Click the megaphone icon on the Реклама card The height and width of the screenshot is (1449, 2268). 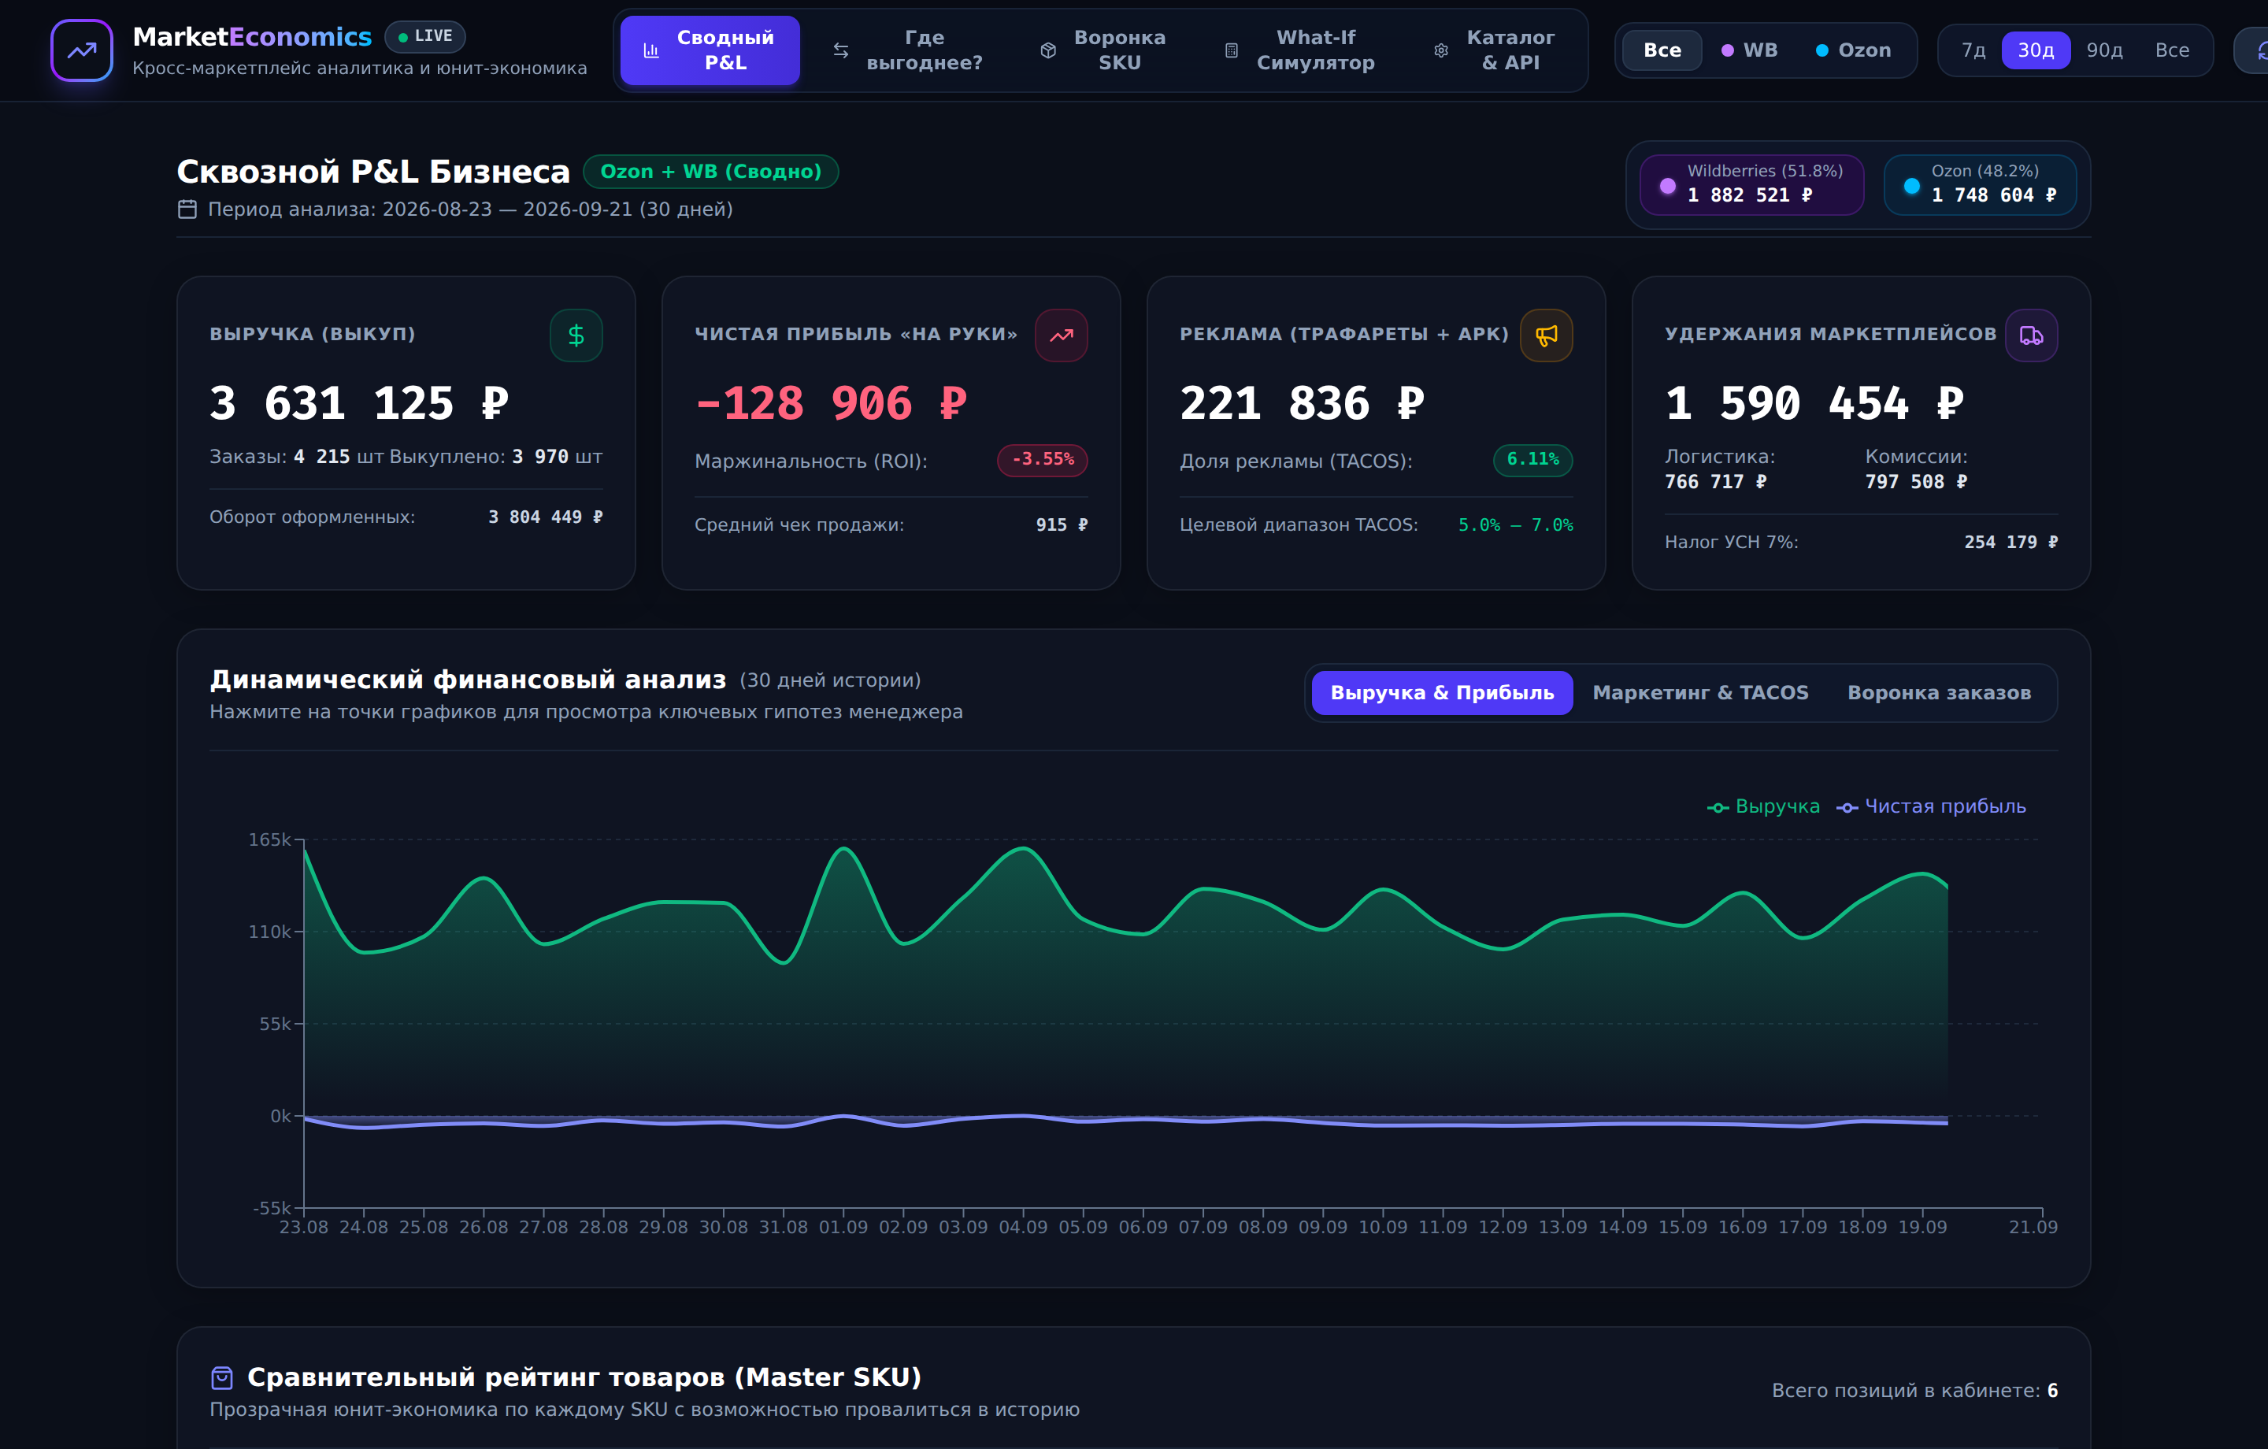1546,335
